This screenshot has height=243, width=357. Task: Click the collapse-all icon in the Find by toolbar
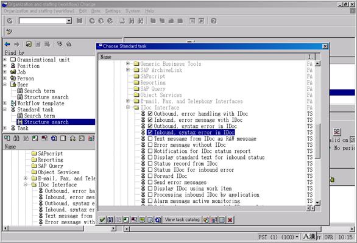pyautogui.click(x=69, y=44)
